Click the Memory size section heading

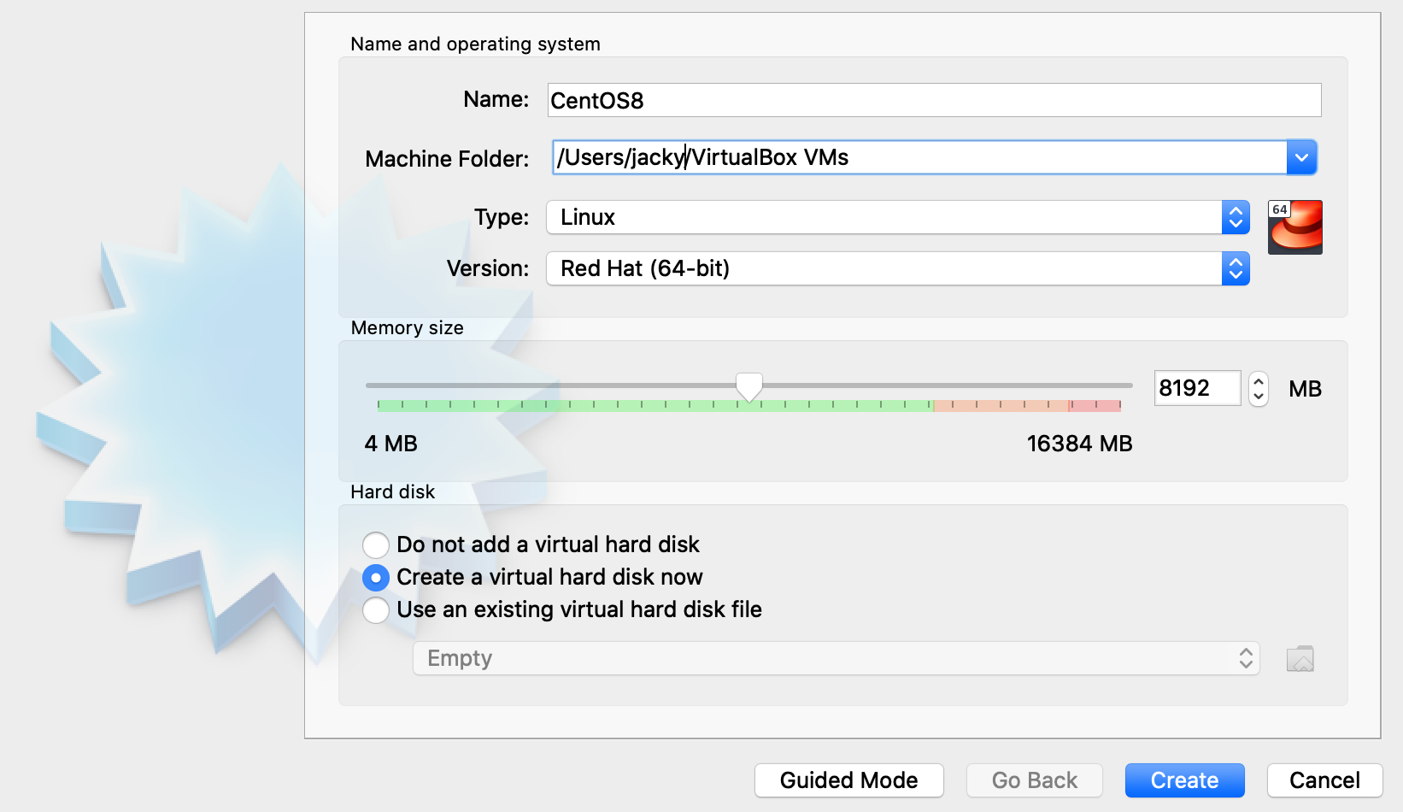(x=408, y=328)
